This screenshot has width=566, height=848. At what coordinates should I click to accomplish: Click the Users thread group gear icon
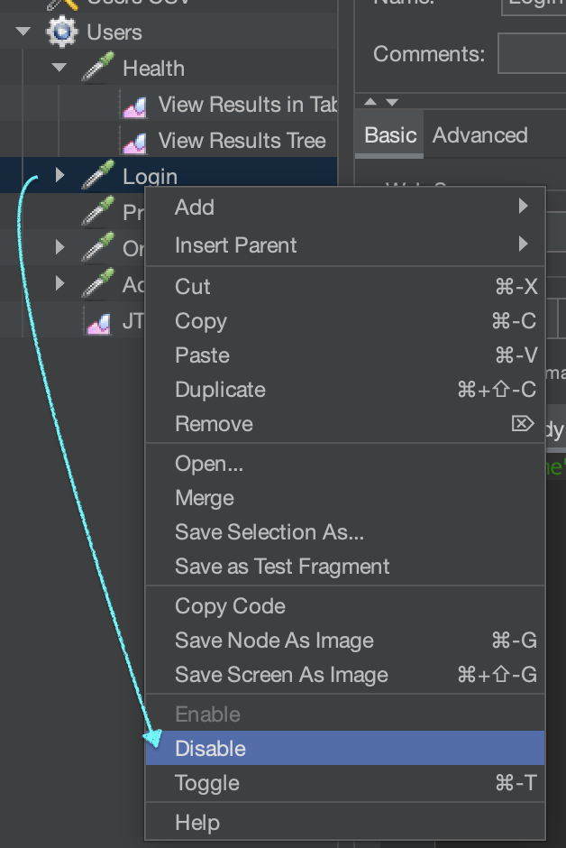click(x=61, y=32)
